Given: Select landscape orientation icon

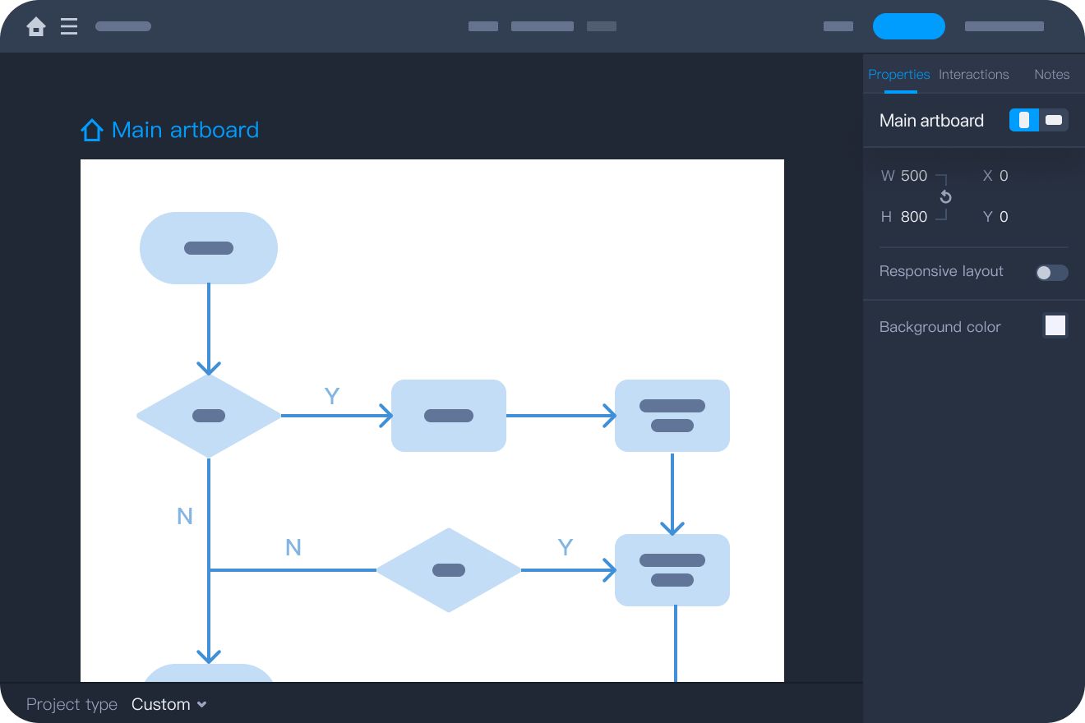Looking at the screenshot, I should click(1054, 121).
